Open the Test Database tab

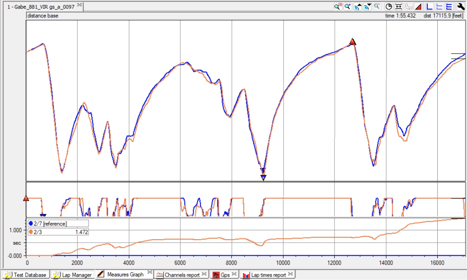tap(26, 275)
